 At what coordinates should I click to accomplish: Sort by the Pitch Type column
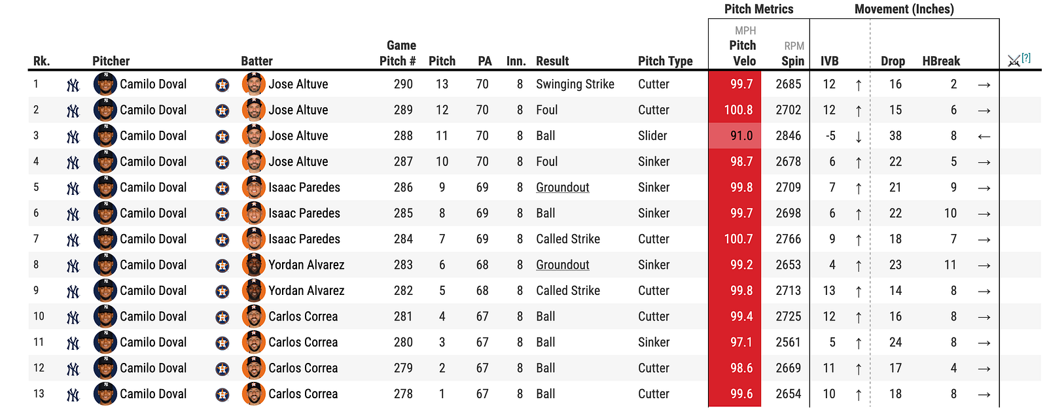[x=665, y=61]
